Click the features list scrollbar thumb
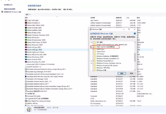This screenshot has height=114, width=166. [x=135, y=57]
